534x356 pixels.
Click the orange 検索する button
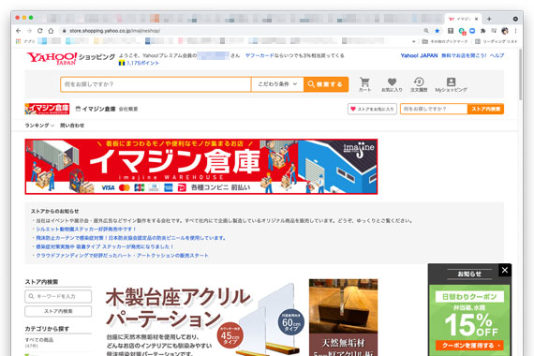coord(326,84)
